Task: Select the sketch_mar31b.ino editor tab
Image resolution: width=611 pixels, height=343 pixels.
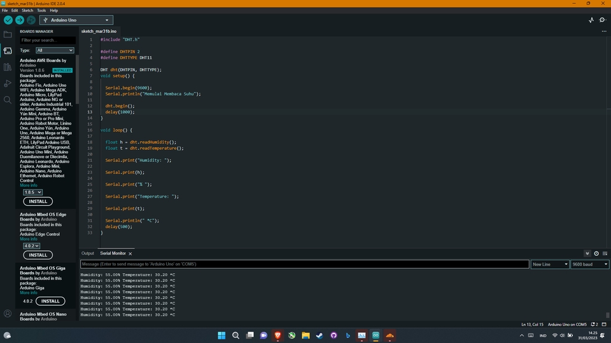Action: click(x=99, y=31)
